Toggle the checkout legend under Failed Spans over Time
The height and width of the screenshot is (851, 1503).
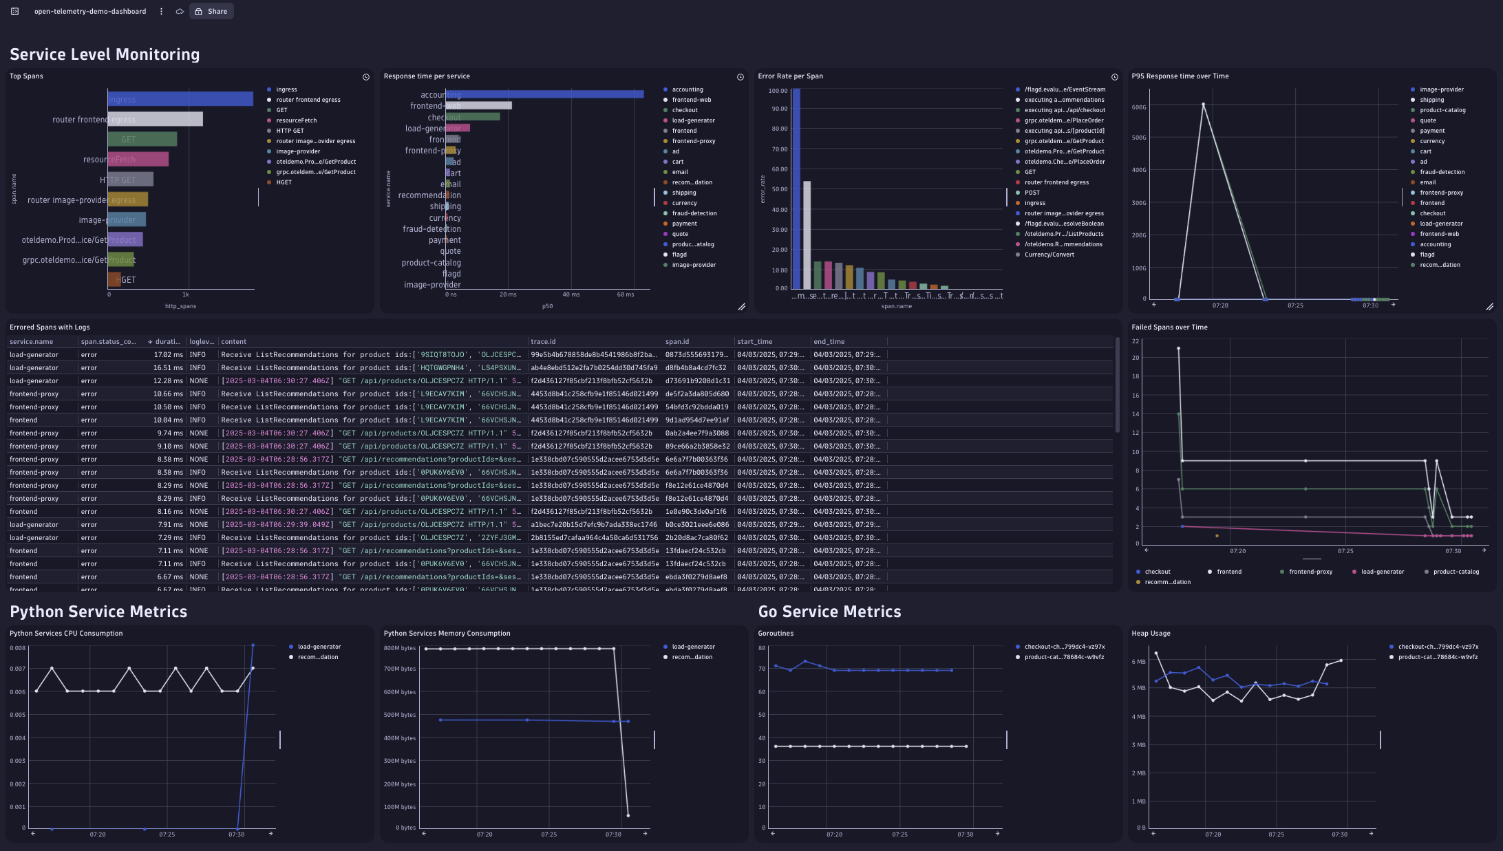[x=1159, y=572]
